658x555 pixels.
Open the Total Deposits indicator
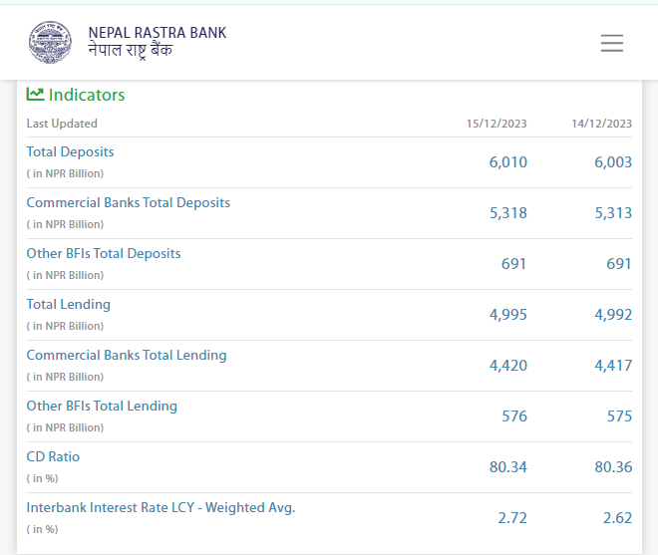coord(70,152)
